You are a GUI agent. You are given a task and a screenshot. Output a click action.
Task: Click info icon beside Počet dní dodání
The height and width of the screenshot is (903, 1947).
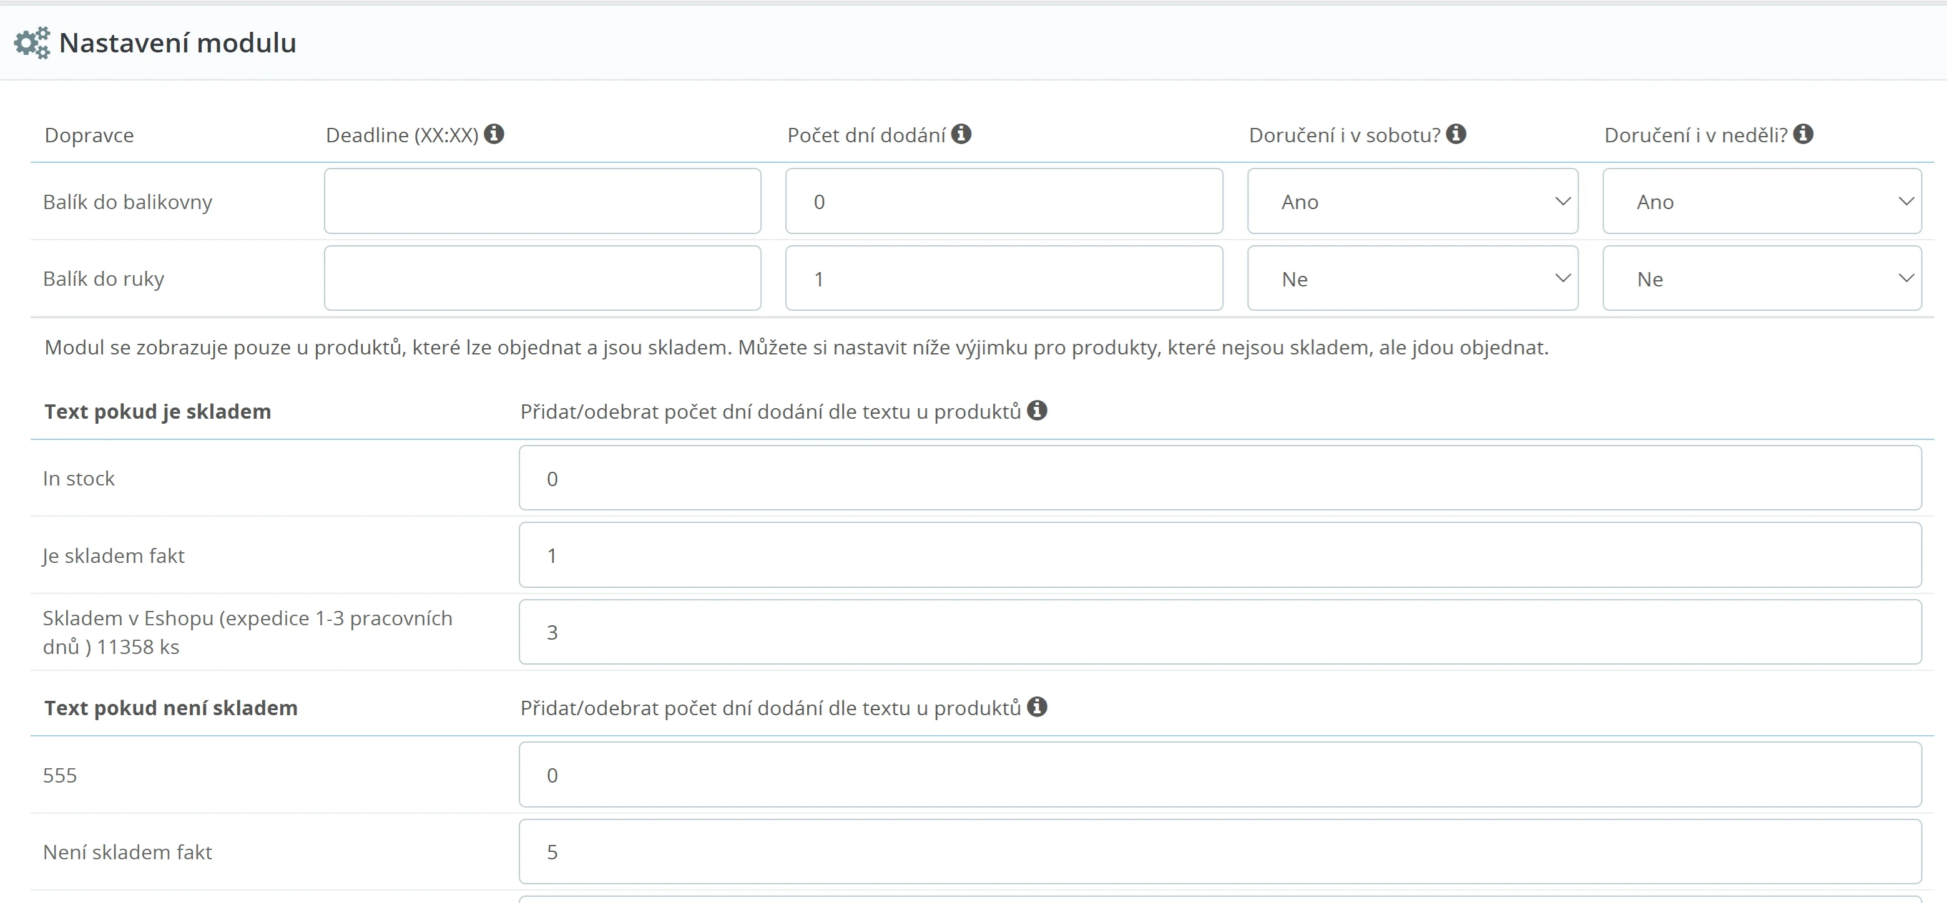click(961, 134)
